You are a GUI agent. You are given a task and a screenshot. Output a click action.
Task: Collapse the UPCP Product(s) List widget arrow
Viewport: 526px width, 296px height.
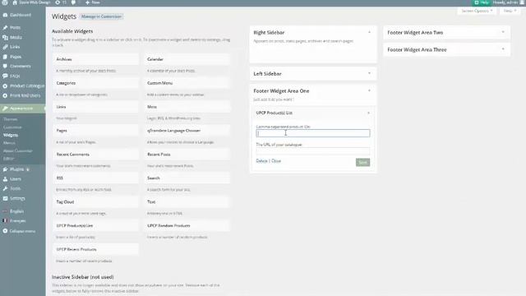[368, 113]
